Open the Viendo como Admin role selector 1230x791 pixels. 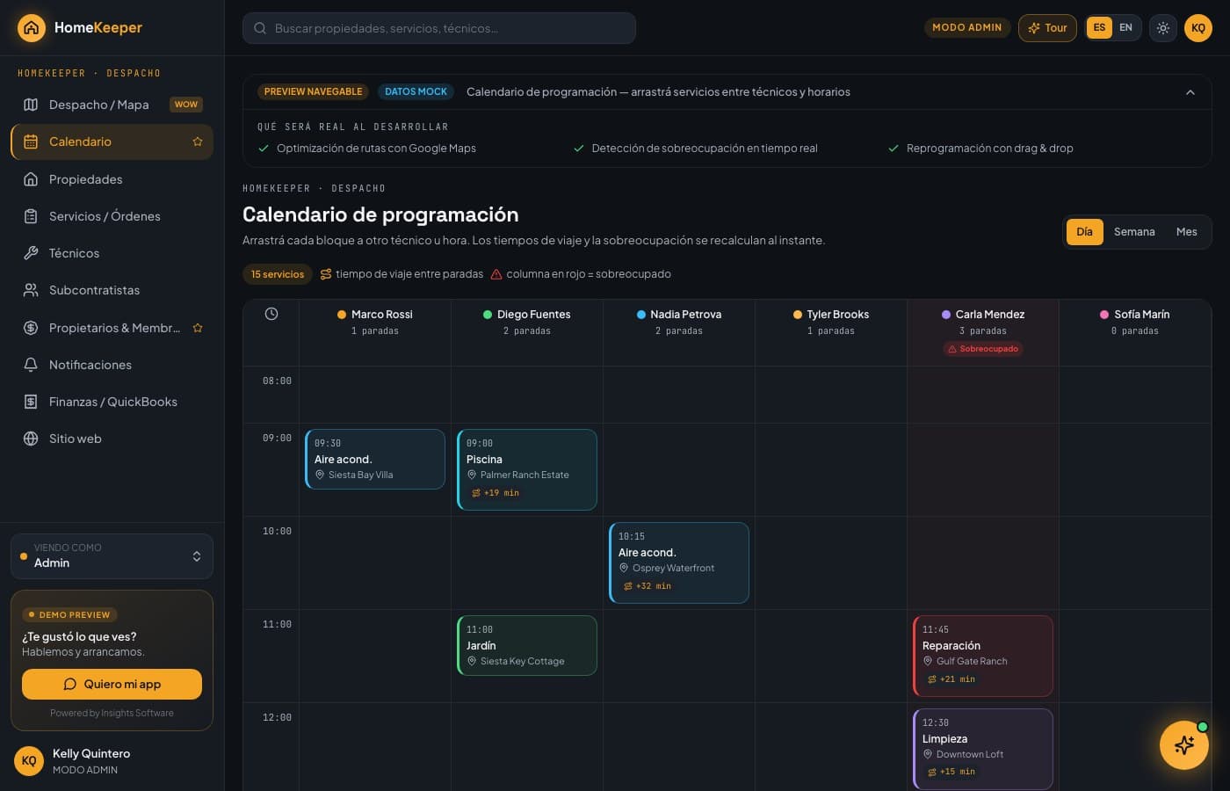(x=112, y=556)
